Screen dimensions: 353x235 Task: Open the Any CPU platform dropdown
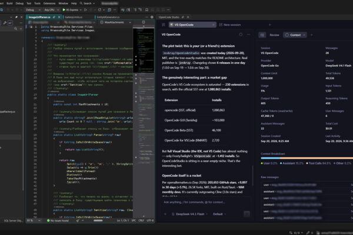coord(51,10)
